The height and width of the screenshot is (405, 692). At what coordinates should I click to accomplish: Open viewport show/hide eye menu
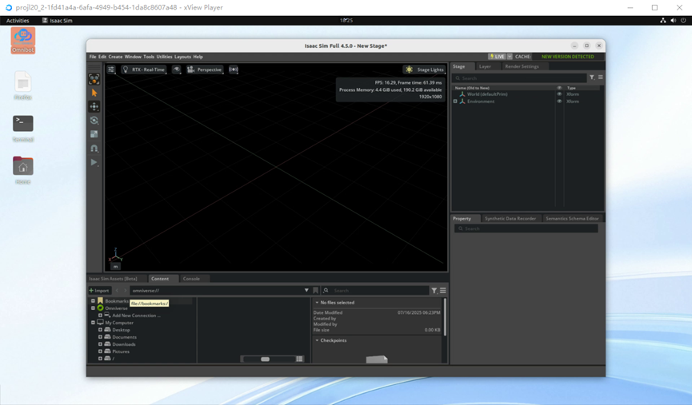pyautogui.click(x=176, y=69)
